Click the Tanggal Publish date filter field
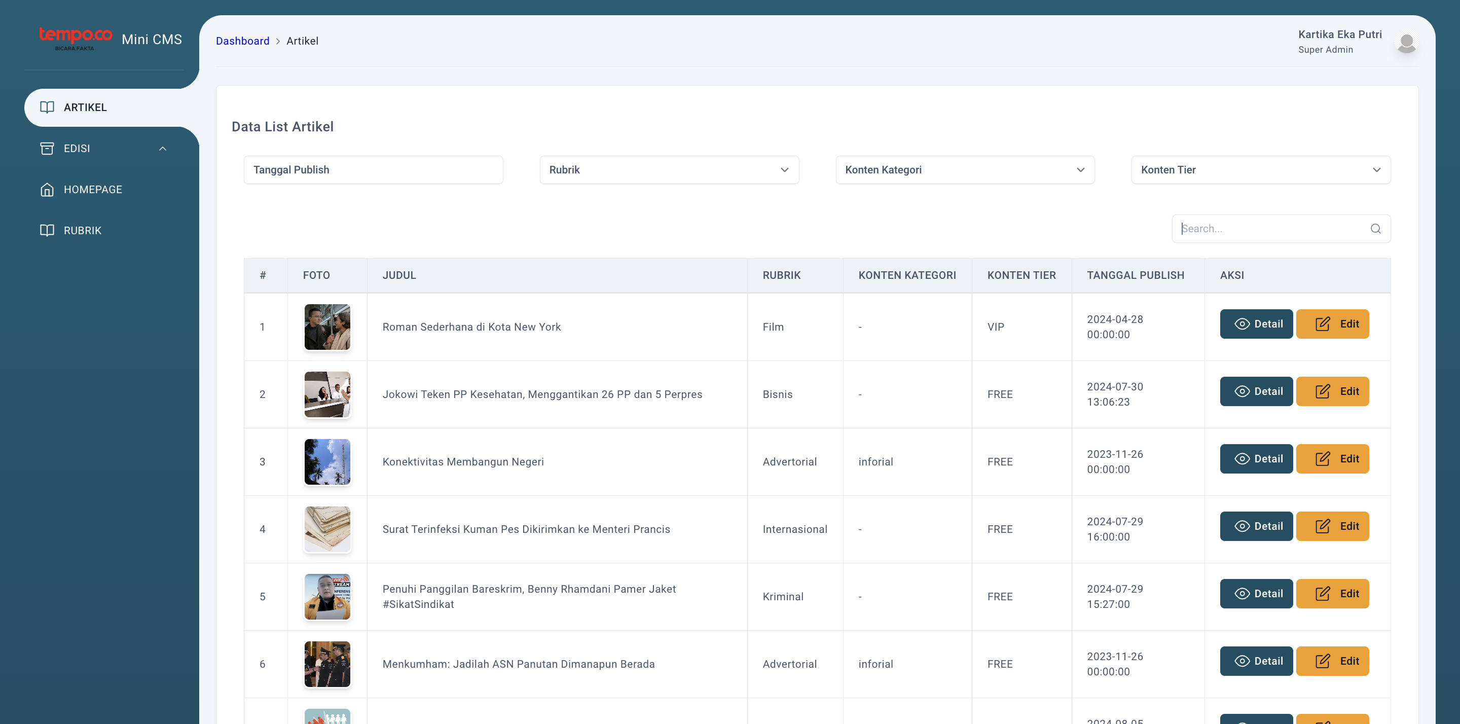 374,170
